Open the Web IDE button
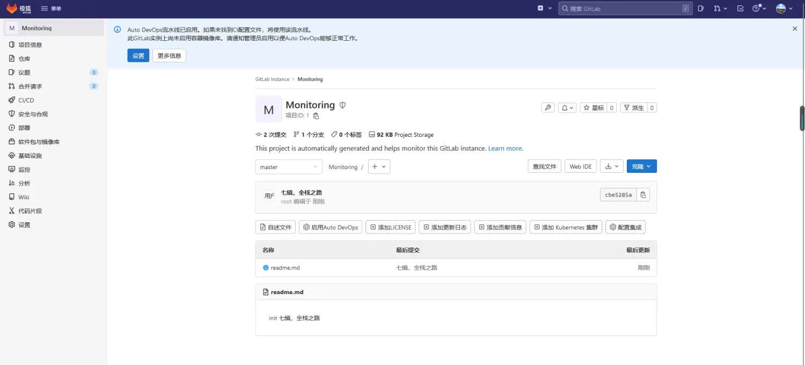This screenshot has width=805, height=365. click(581, 166)
